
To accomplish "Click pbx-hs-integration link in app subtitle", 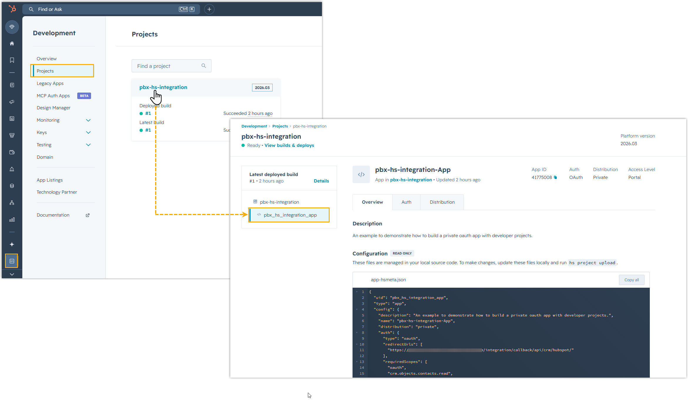I will [x=411, y=180].
